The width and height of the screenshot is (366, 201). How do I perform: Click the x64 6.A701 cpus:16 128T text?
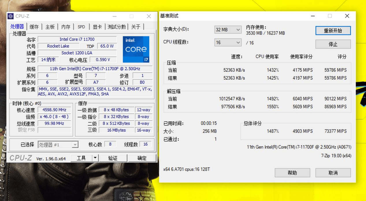coord(186,169)
